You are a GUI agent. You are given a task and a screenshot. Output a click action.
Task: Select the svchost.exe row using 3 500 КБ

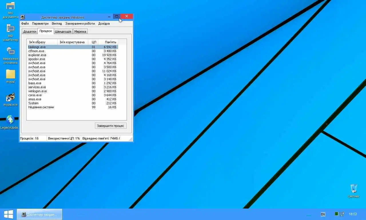pos(73,67)
